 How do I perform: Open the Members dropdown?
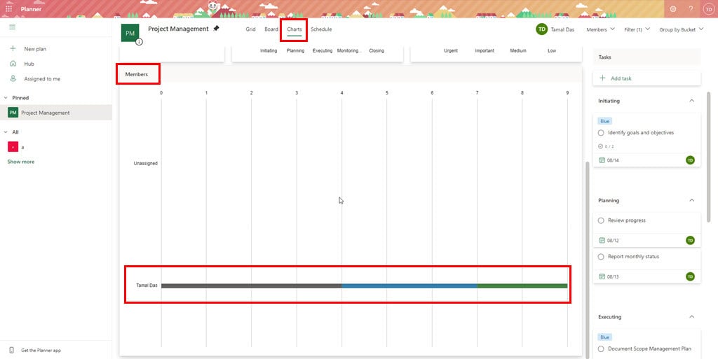coord(601,29)
